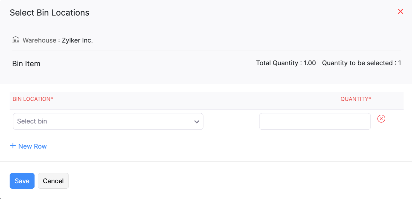Click the BIN LOCATION column header
The width and height of the screenshot is (412, 199).
click(33, 99)
